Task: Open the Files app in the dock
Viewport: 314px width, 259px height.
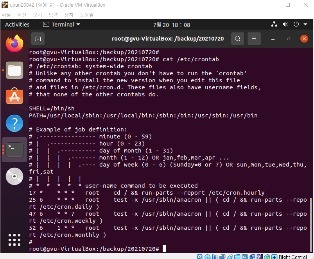Action: pos(14,70)
